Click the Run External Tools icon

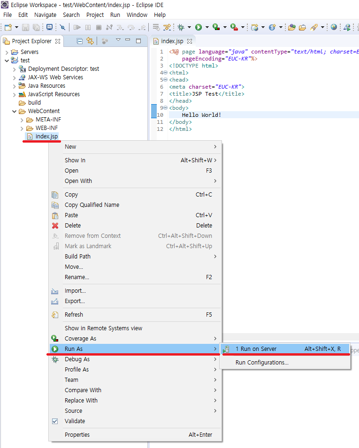pyautogui.click(x=234, y=27)
